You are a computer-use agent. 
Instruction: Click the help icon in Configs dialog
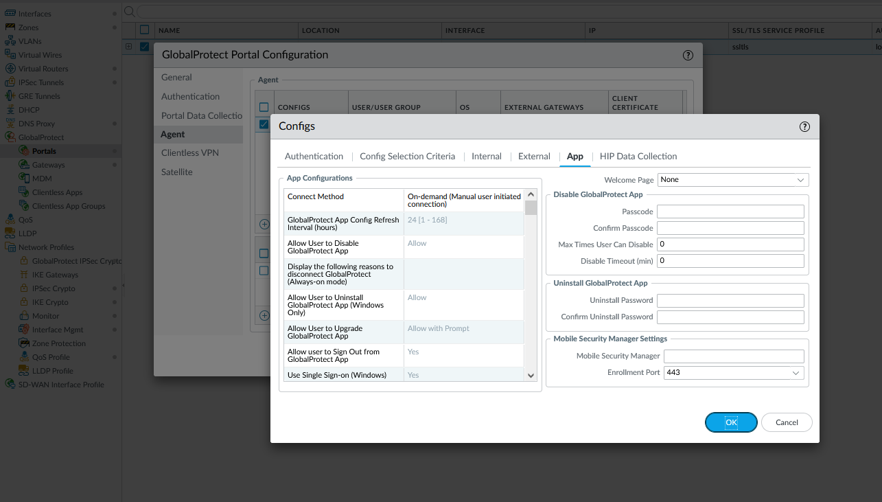click(x=805, y=126)
